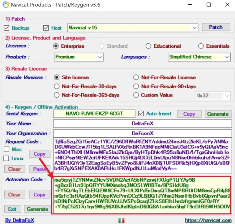Click the 'Products :' label
The width and height of the screenshot is (235, 224).
(17, 57)
